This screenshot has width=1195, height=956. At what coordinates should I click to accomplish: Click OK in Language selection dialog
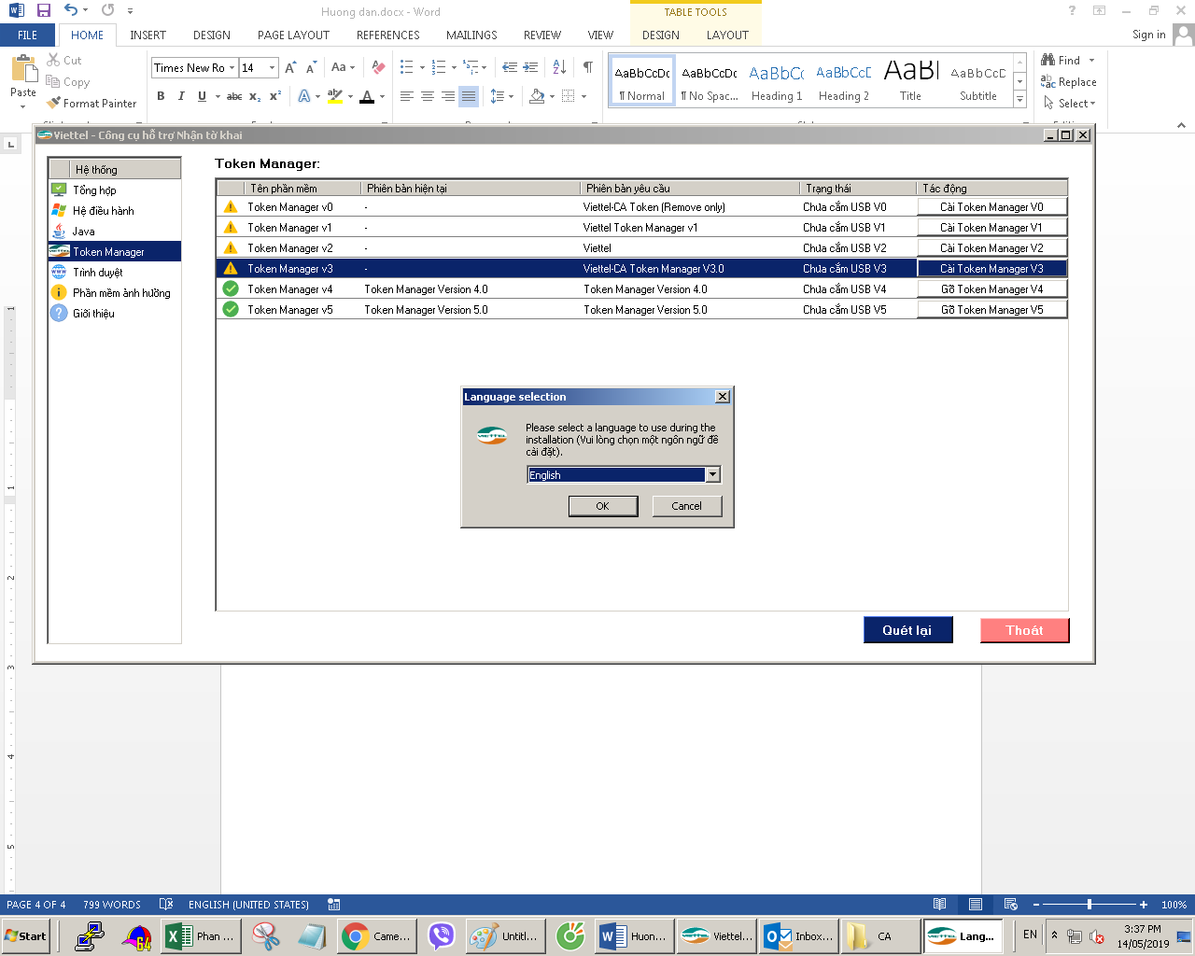[603, 506]
